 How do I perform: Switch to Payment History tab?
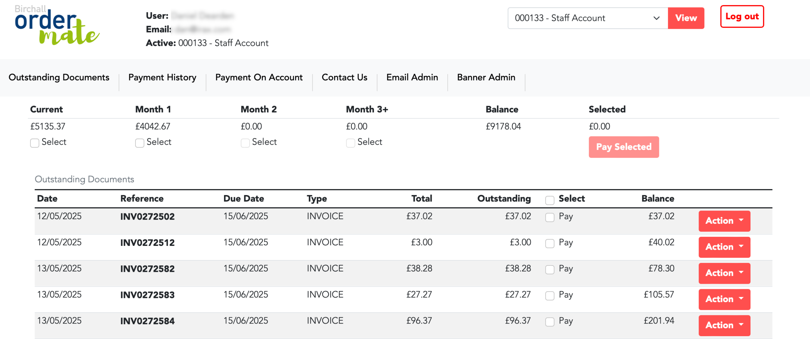[x=162, y=77]
